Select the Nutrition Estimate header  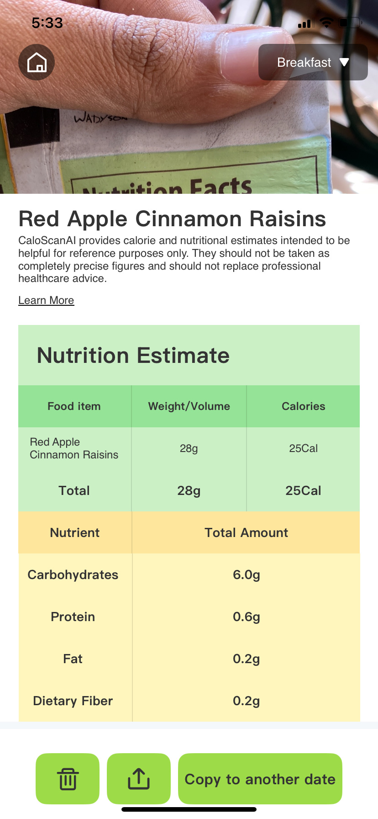click(x=133, y=355)
